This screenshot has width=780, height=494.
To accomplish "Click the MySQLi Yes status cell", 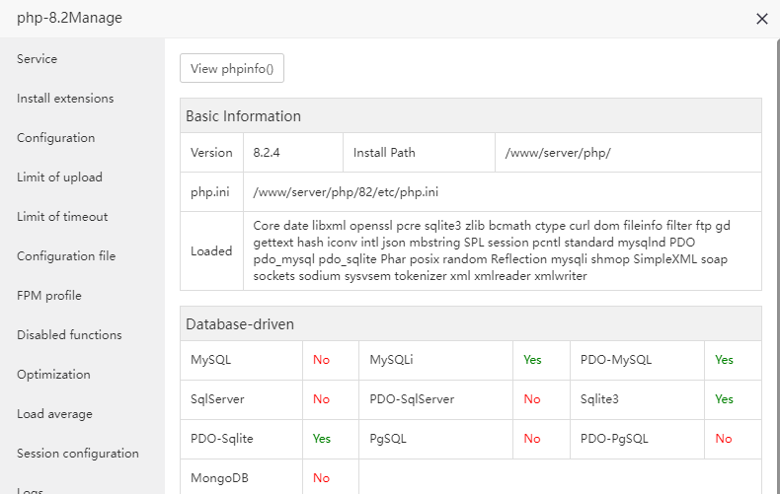I will point(532,360).
